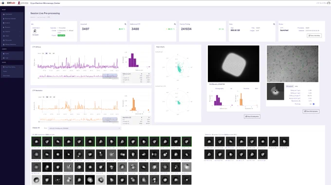
Task: Click the GridSquare image thumbnail
Action: tap(234, 64)
